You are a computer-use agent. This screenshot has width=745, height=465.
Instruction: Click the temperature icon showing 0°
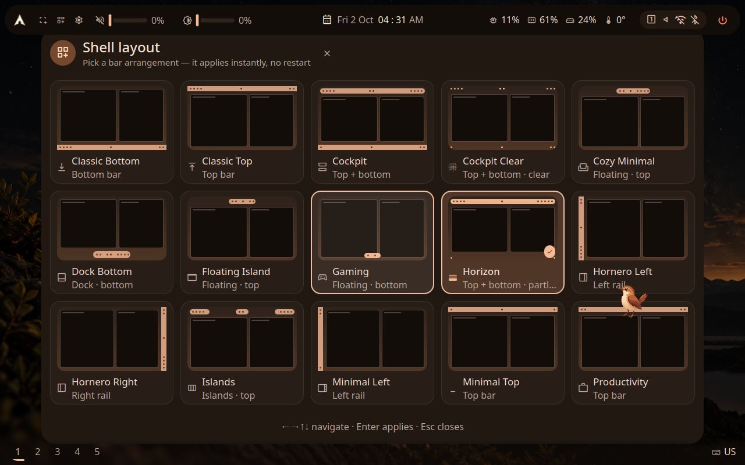click(608, 20)
